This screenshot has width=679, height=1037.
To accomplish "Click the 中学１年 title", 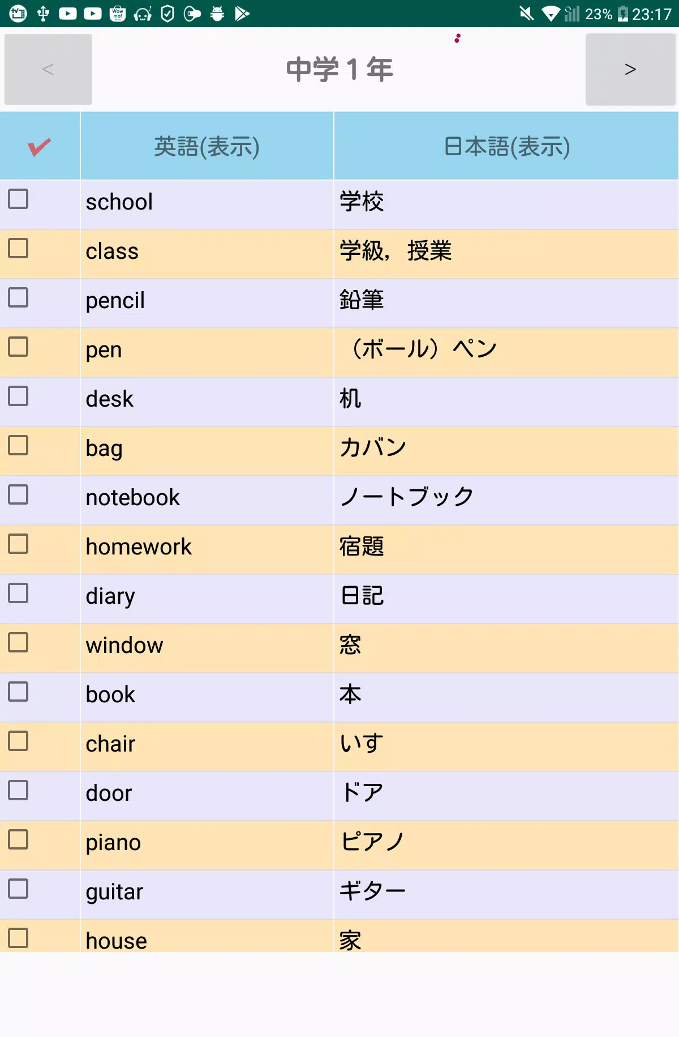I will (338, 69).
